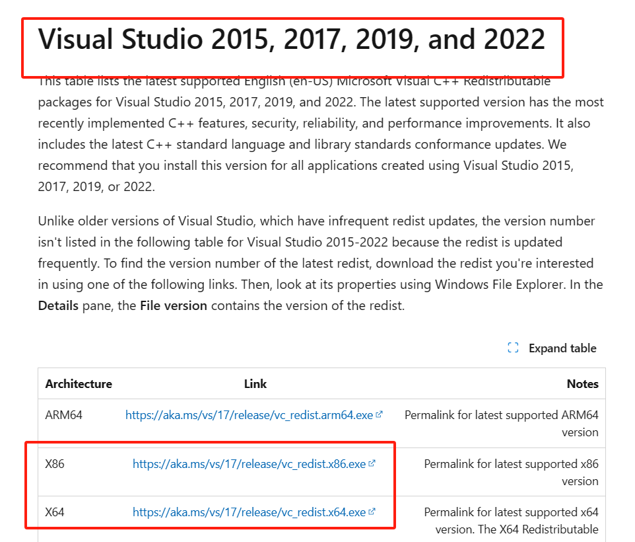This screenshot has height=542, width=635.
Task: Click the expand icon beside Expand table
Action: click(x=513, y=348)
